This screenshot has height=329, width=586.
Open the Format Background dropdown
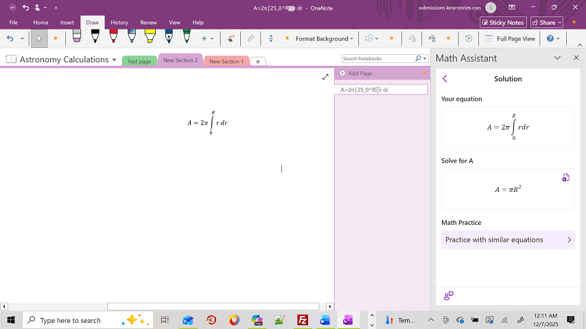(x=324, y=39)
